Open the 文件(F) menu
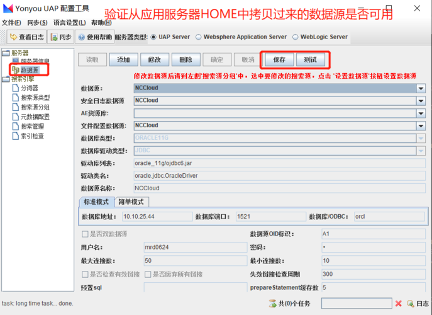The image size is (432, 315). [x=11, y=23]
